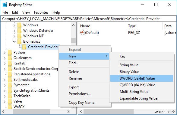Image resolution: width=177 pixels, height=115 pixels.
Task: Open the File menu
Action: 5,12
